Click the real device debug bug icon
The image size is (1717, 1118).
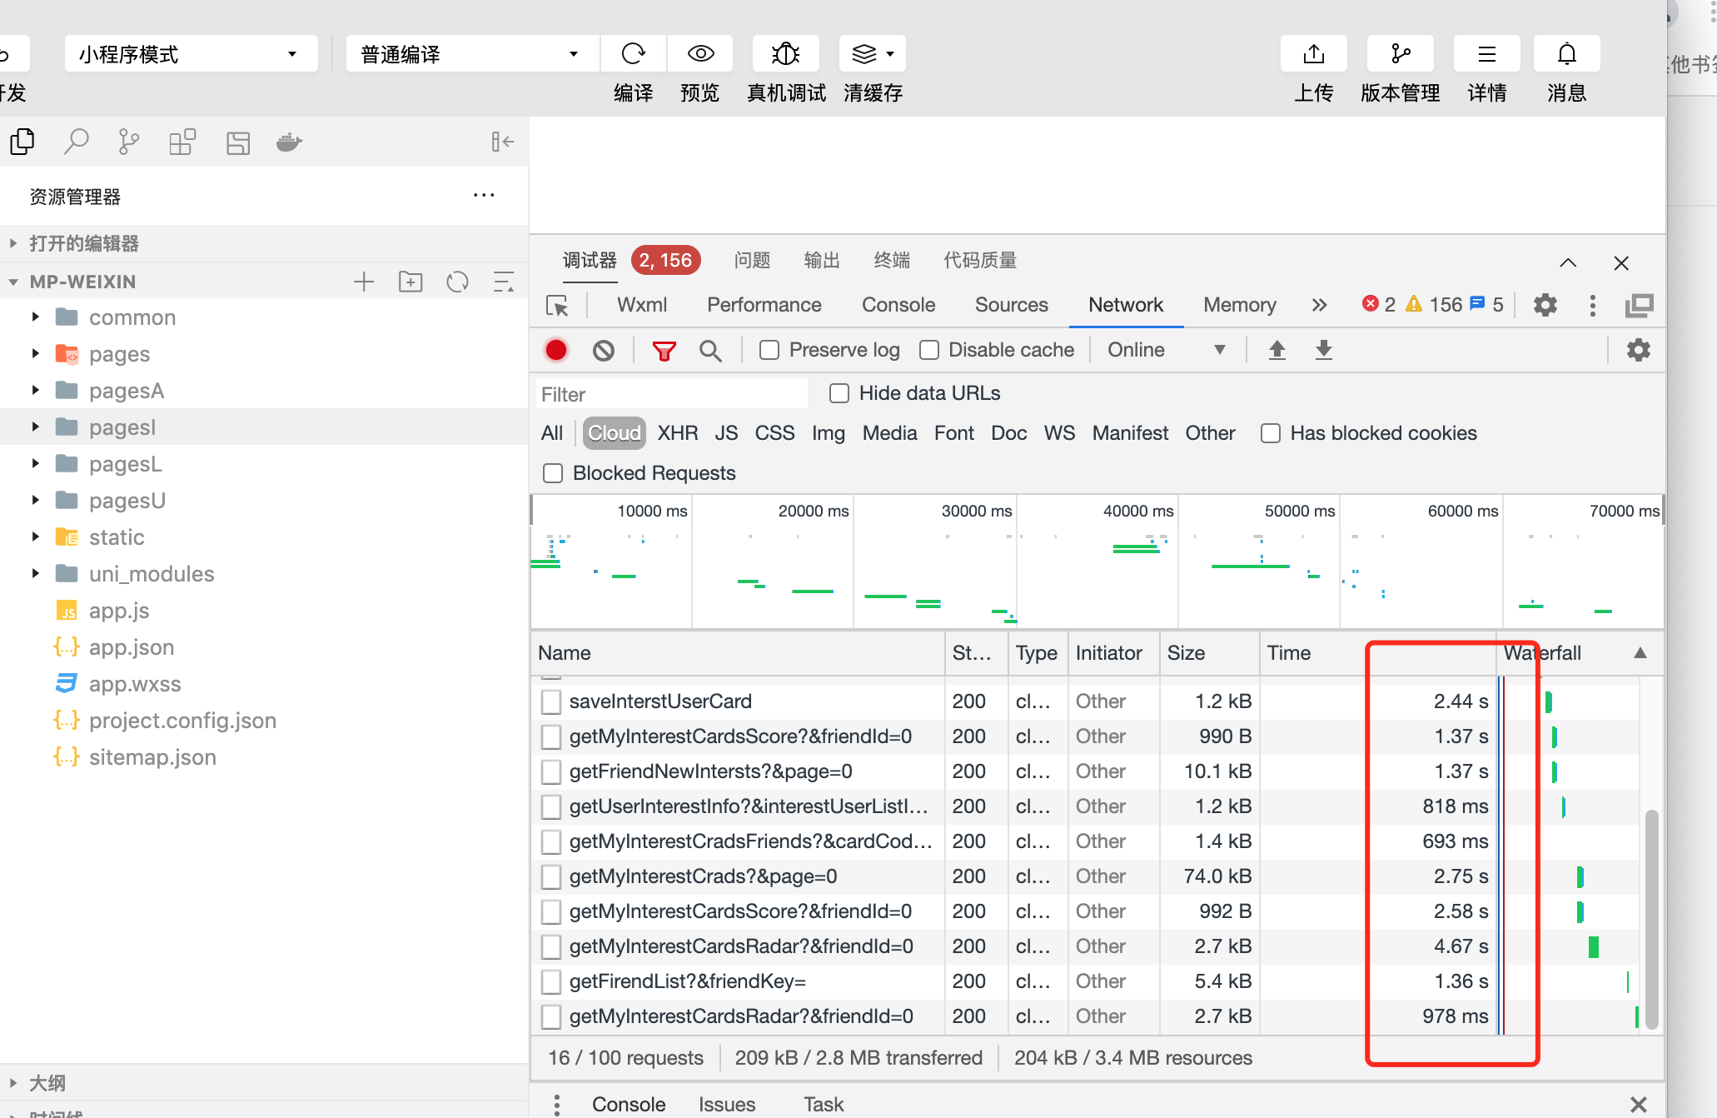(x=785, y=54)
